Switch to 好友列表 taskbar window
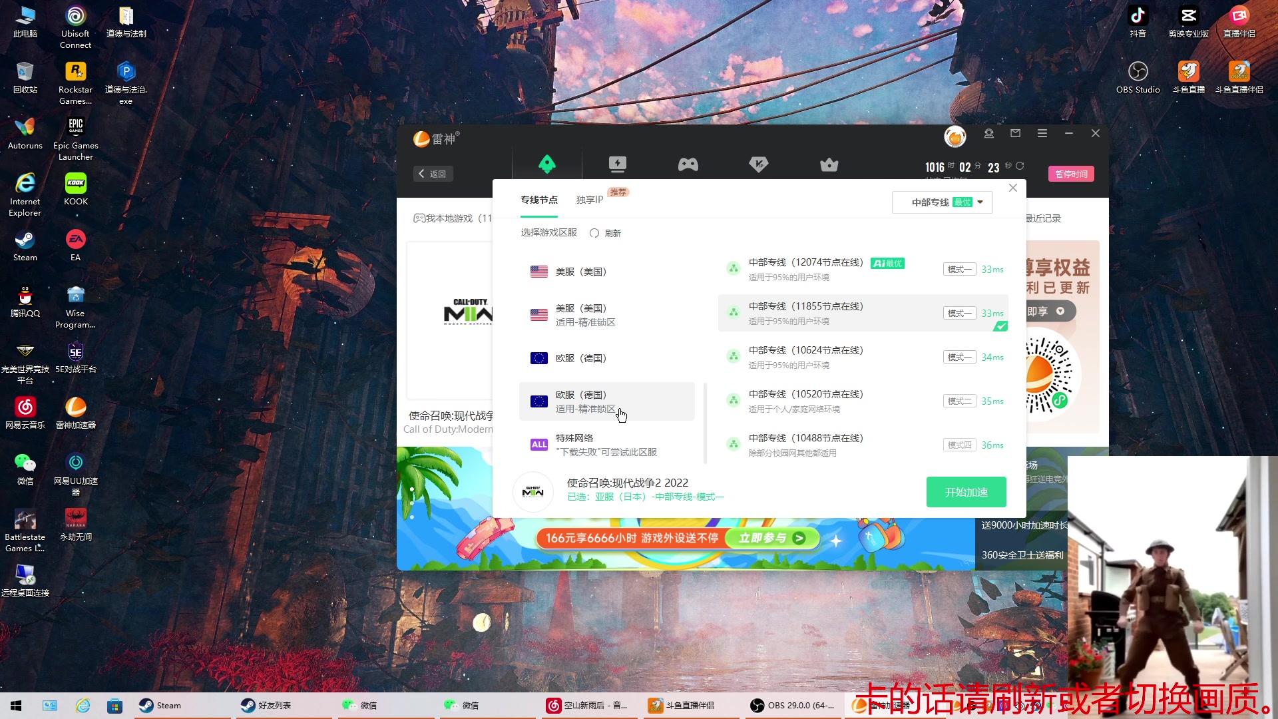The image size is (1278, 719). 284,706
